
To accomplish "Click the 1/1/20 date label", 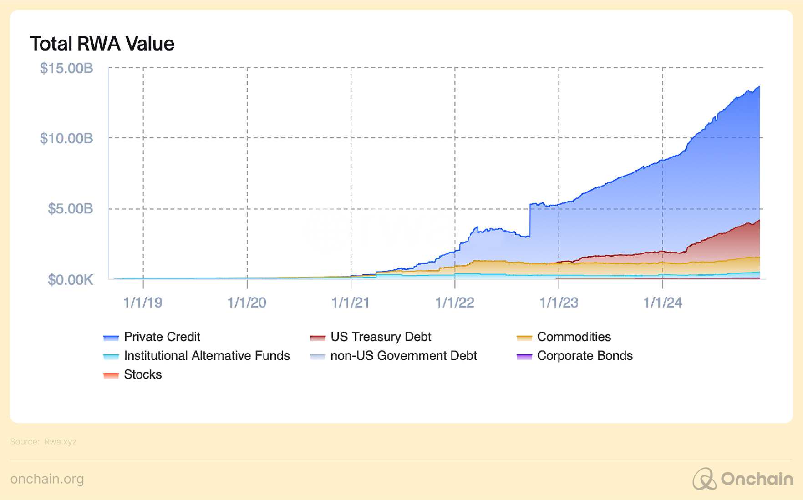I will coord(247,303).
